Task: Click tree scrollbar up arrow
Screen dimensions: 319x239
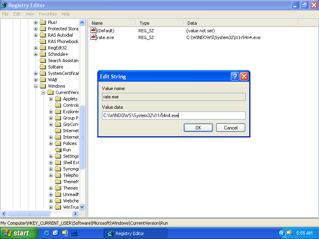Action: 82,22
